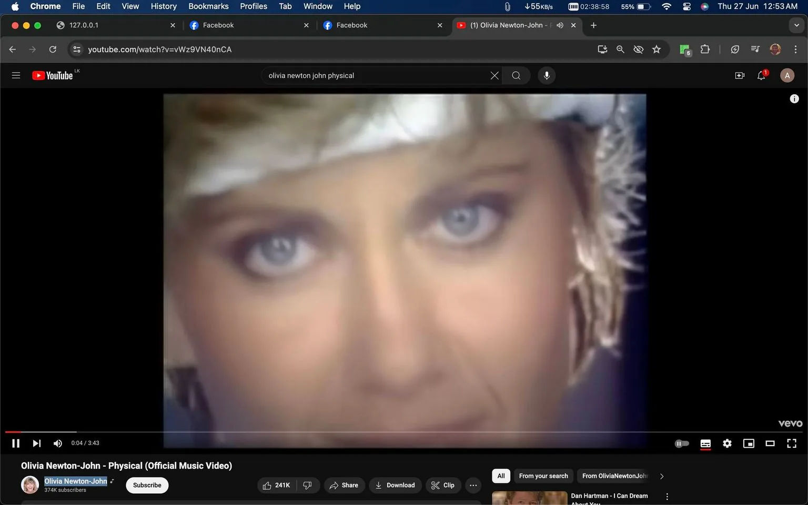Screen dimensions: 808x505
Task: Subscribe to Olivia Newton-John's channel
Action: coord(147,485)
